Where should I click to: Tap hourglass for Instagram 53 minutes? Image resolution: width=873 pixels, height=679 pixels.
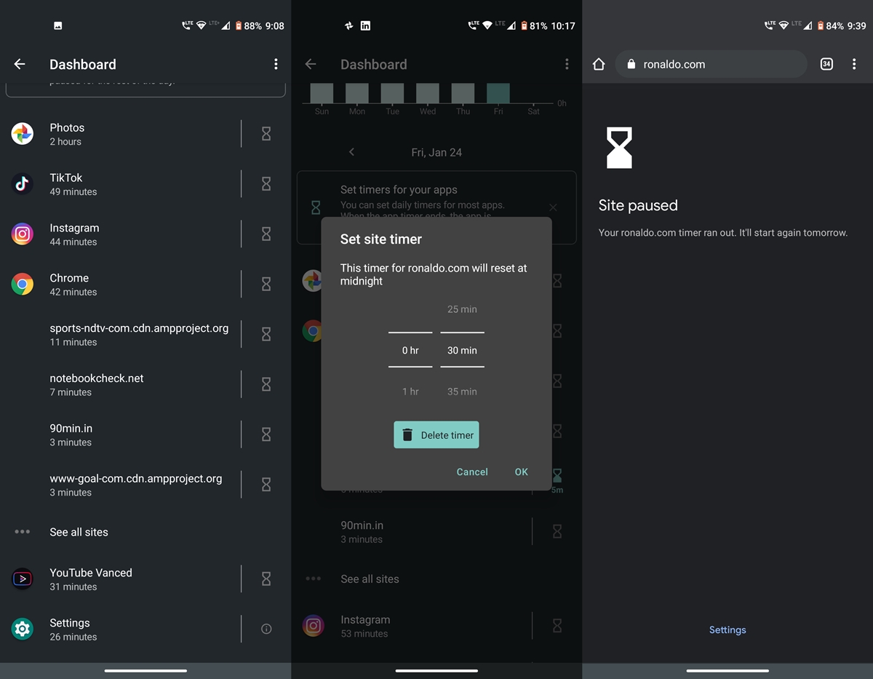pyautogui.click(x=557, y=625)
